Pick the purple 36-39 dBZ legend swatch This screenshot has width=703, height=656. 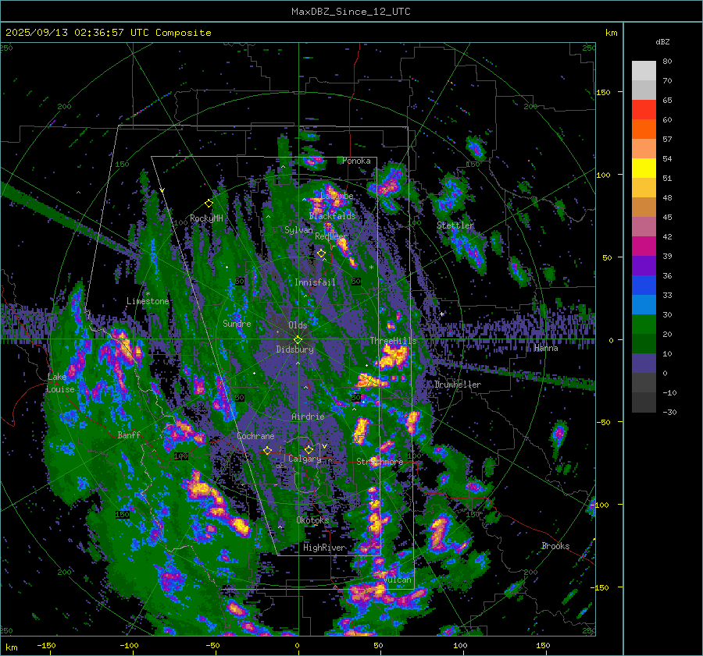click(644, 266)
